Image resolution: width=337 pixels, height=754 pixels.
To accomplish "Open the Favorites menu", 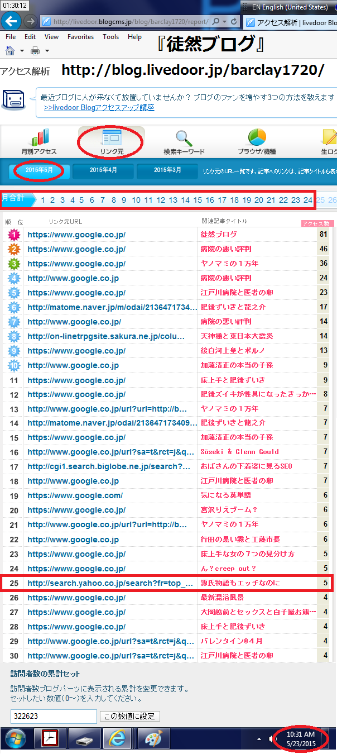I will pyautogui.click(x=81, y=37).
